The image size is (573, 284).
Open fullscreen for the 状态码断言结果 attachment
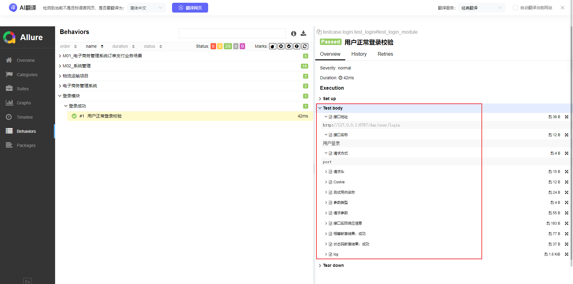click(x=567, y=244)
